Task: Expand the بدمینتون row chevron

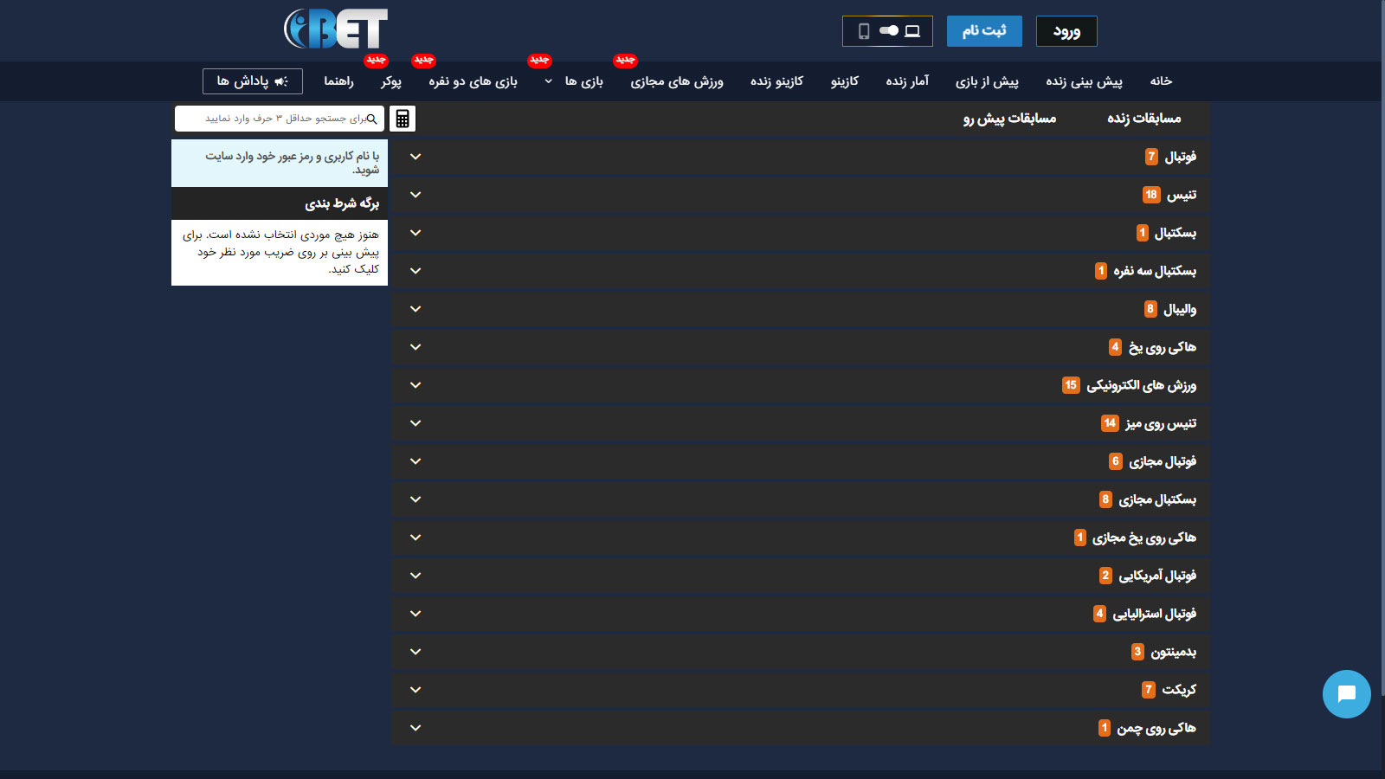Action: point(415,652)
